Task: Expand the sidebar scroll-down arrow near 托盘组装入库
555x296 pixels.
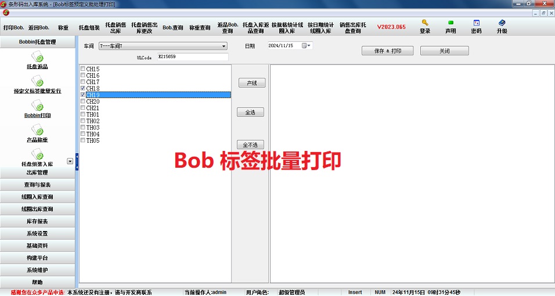Action: tap(70, 161)
